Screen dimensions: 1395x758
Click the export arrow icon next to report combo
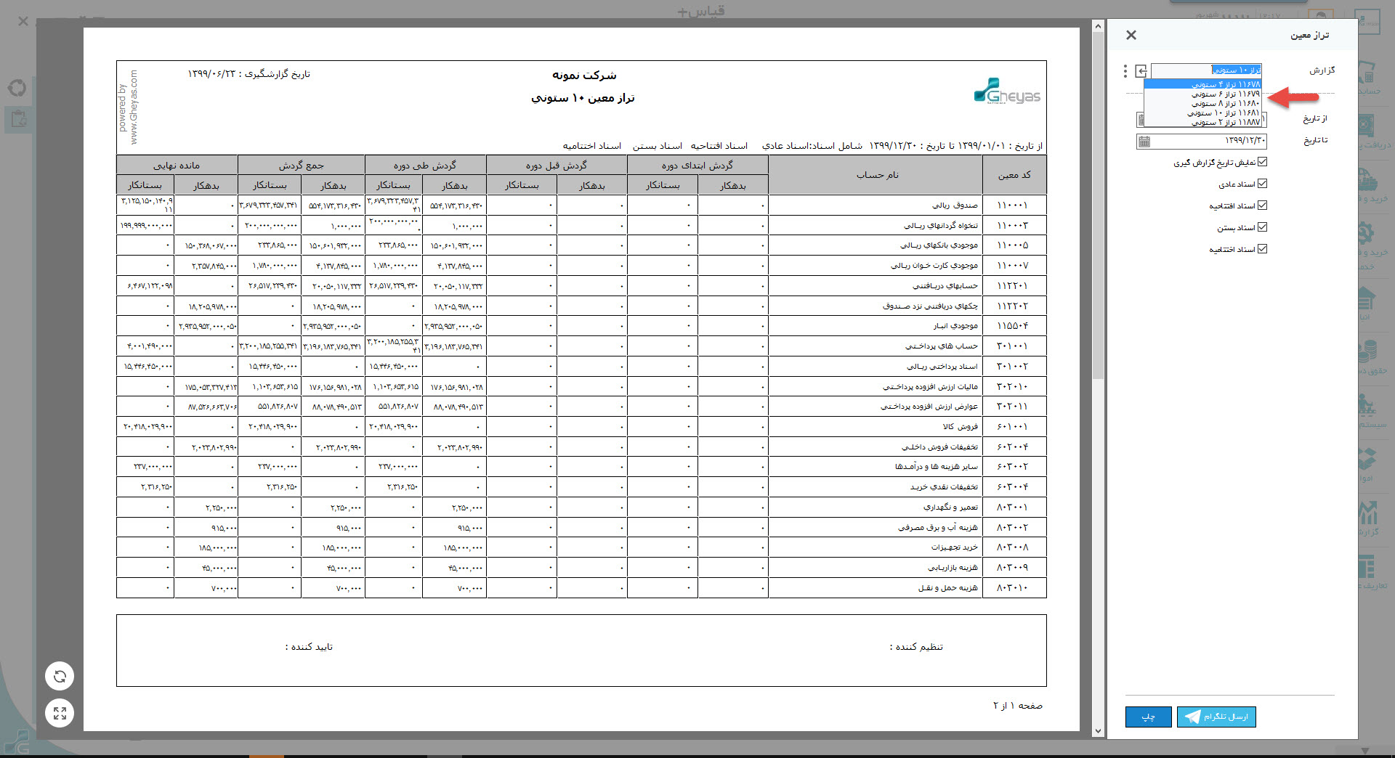(1141, 70)
